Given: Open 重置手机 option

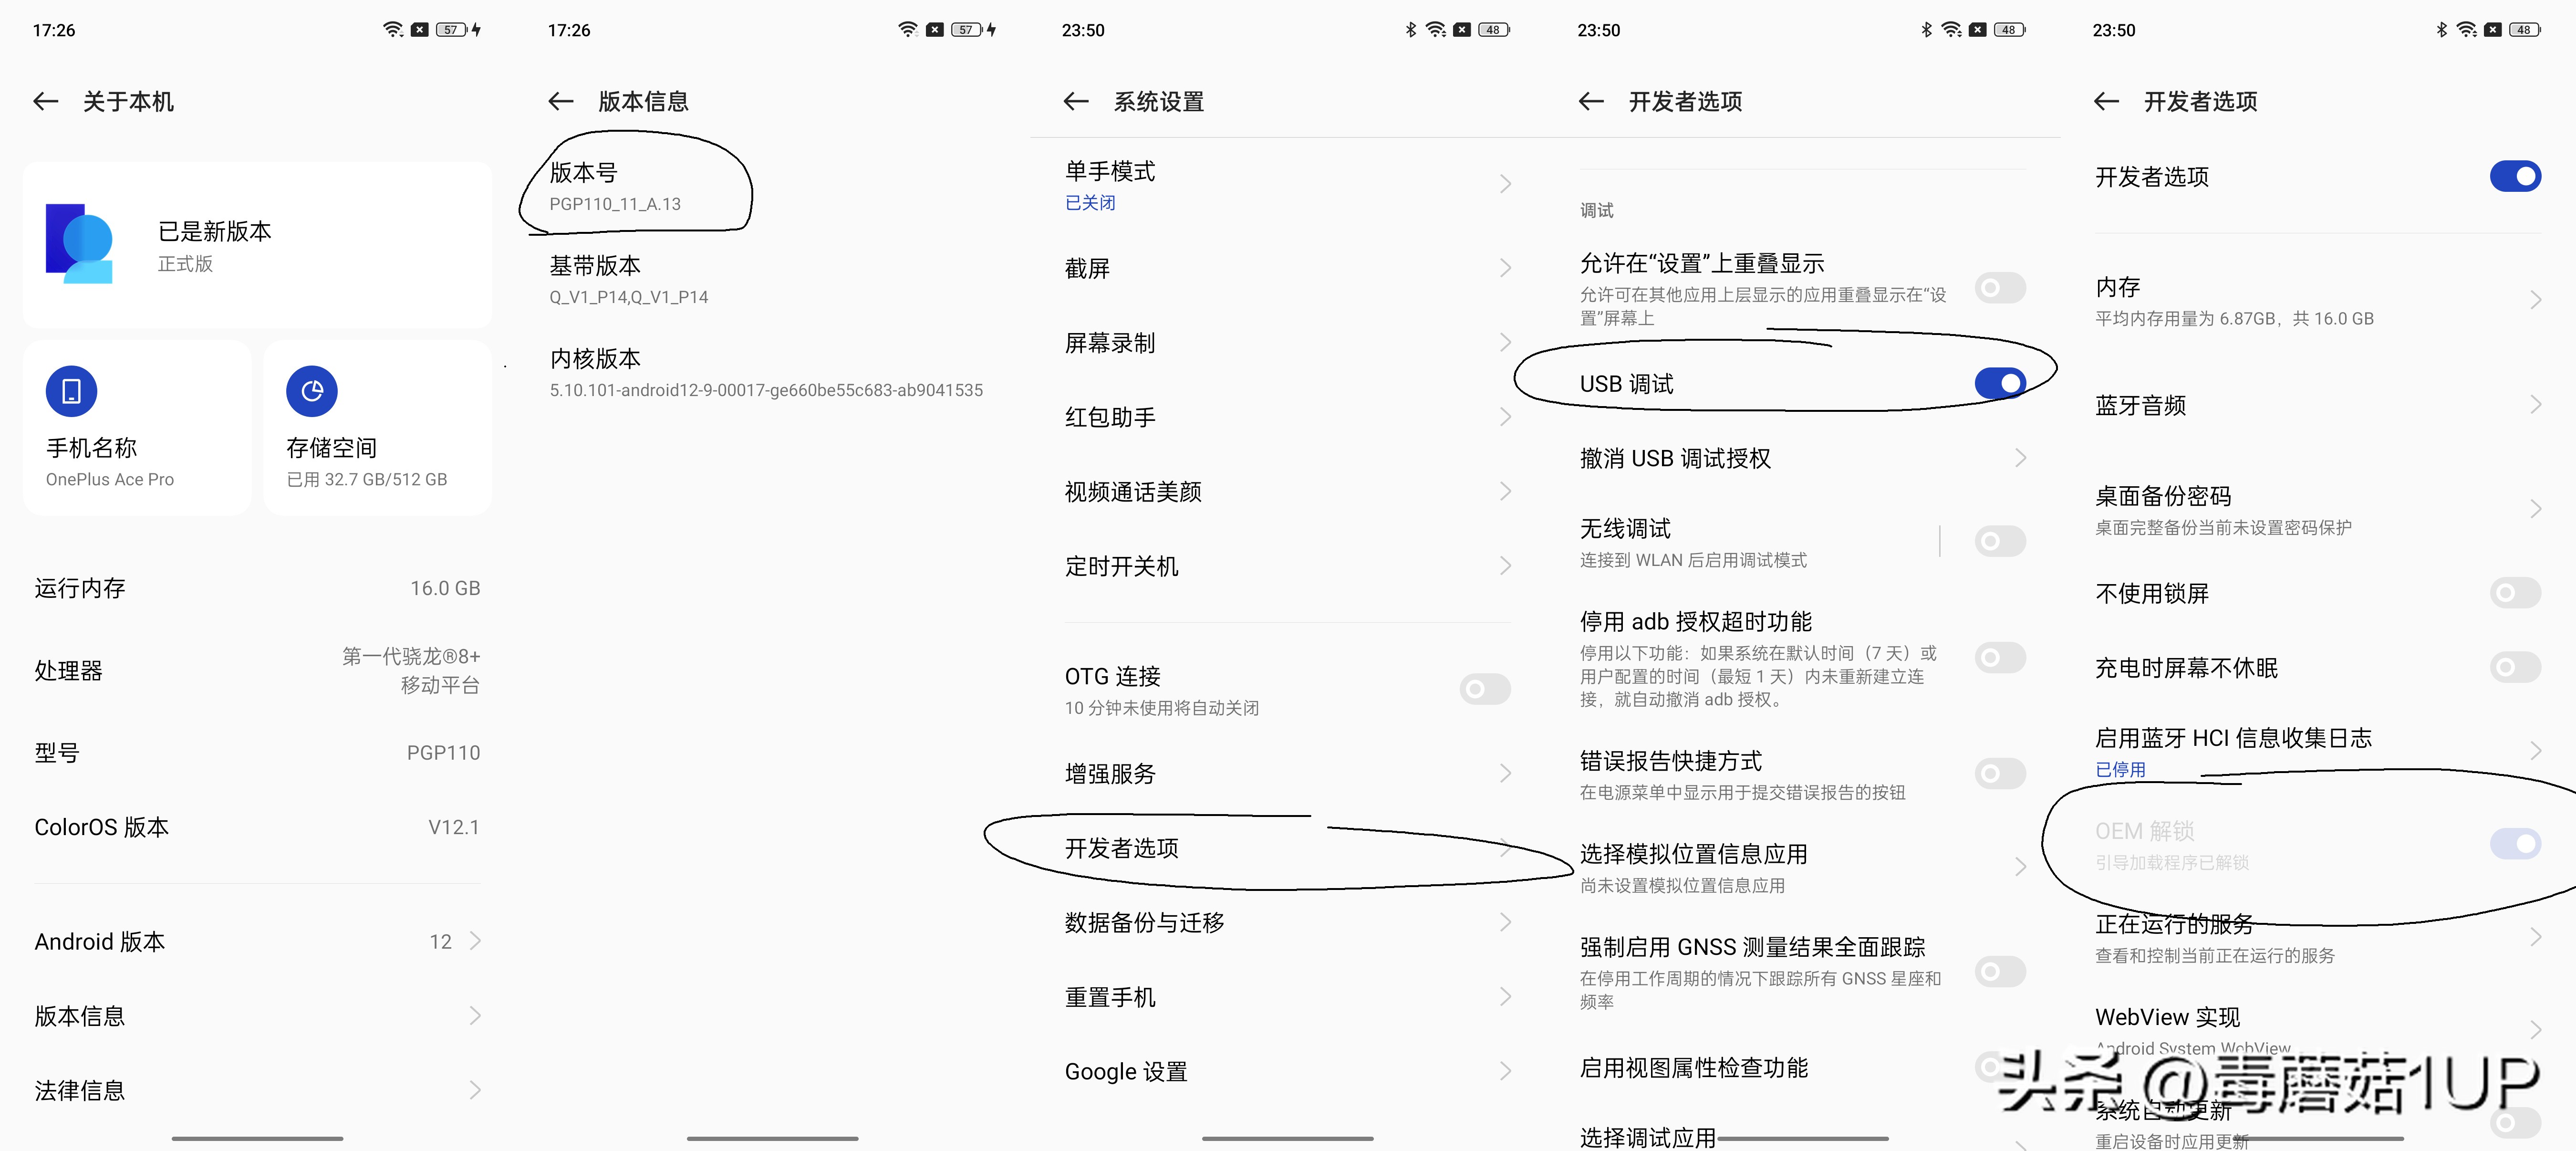Looking at the screenshot, I should [x=1110, y=996].
